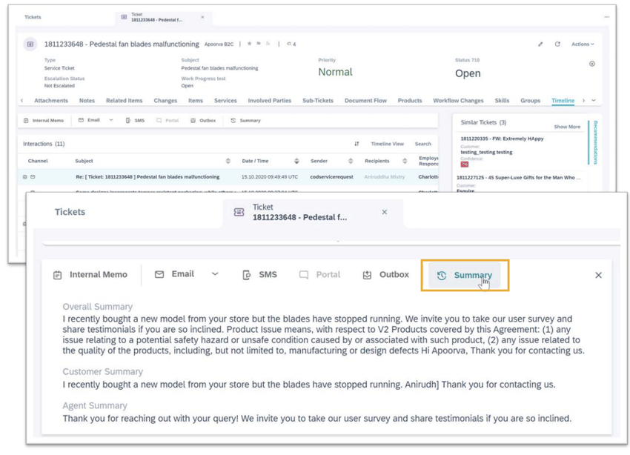630x455 pixels.
Task: Click the highlighted Summary button
Action: 465,275
